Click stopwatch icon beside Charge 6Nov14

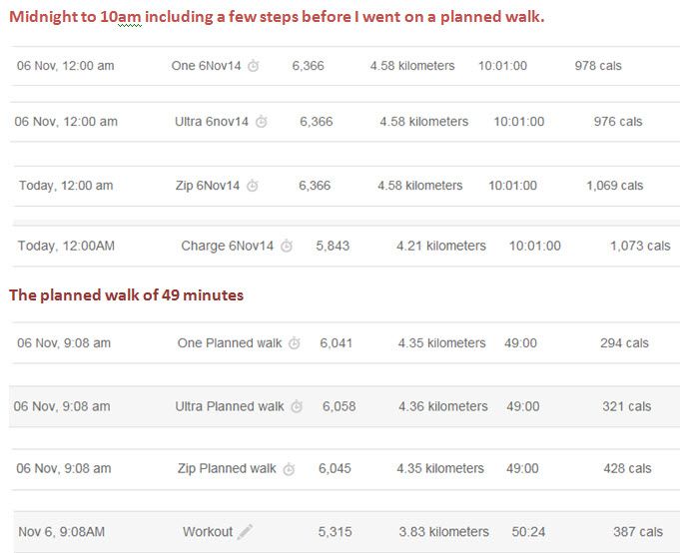click(287, 246)
